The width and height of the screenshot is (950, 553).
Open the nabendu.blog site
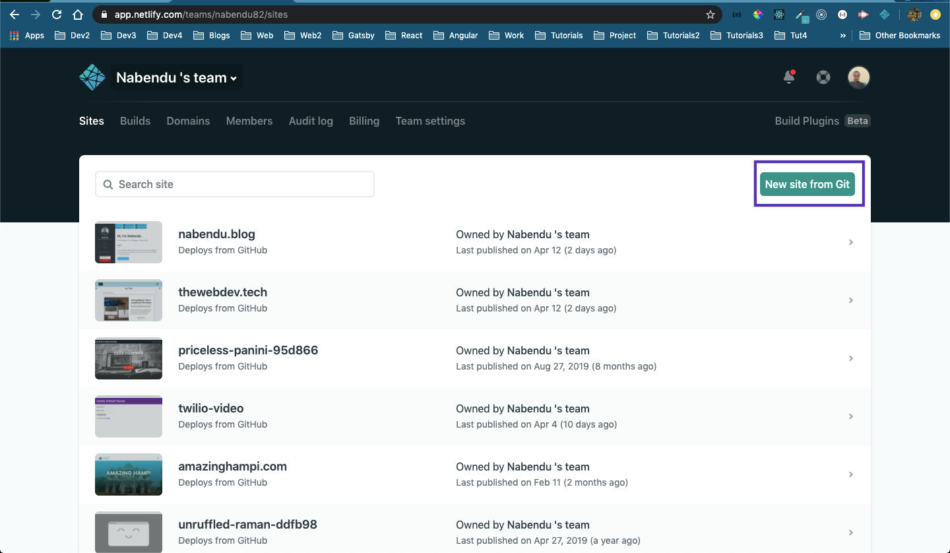216,234
